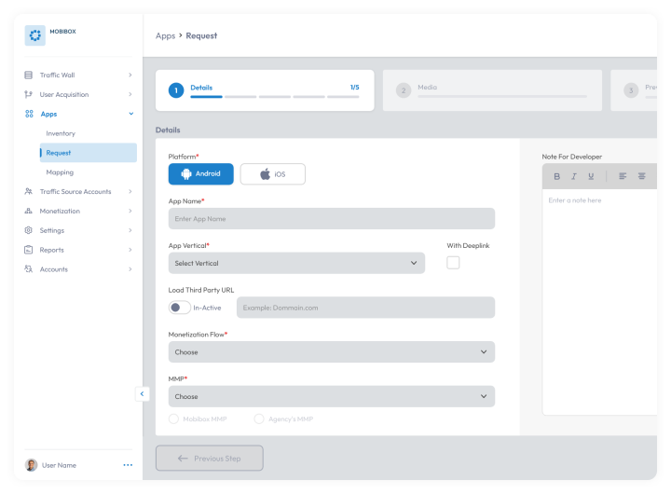Click the 1/5 step counter text
Image resolution: width=671 pixels, height=494 pixels.
click(355, 88)
